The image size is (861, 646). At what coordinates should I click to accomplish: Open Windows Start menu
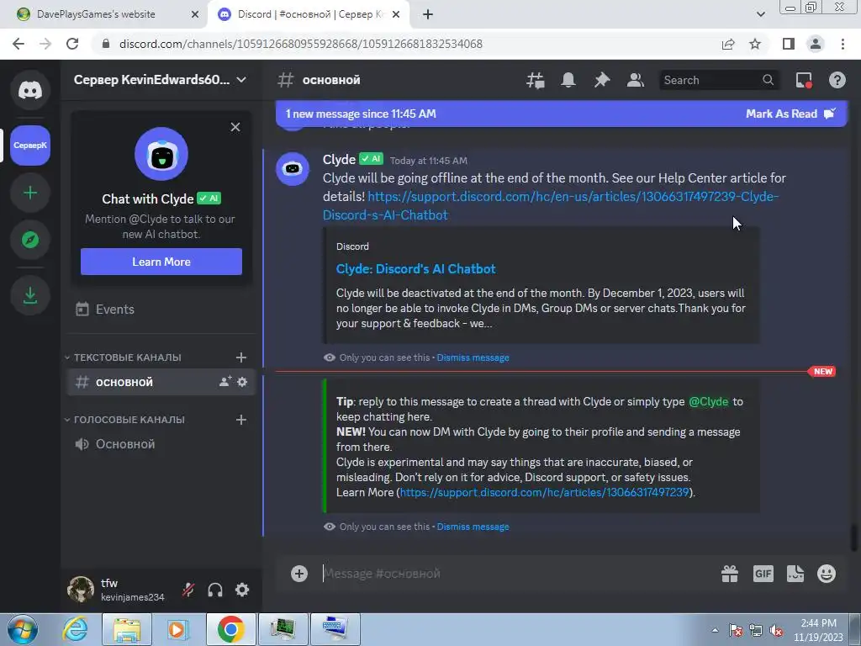click(x=22, y=629)
